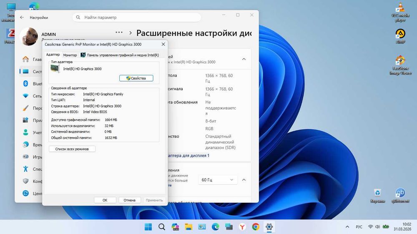Image resolution: width=417 pixels, height=234 pixels.
Task: Open Игры gamepad icon in sidebar
Action: tap(25, 157)
